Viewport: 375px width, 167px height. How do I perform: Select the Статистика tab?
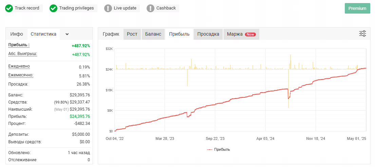tap(43, 34)
